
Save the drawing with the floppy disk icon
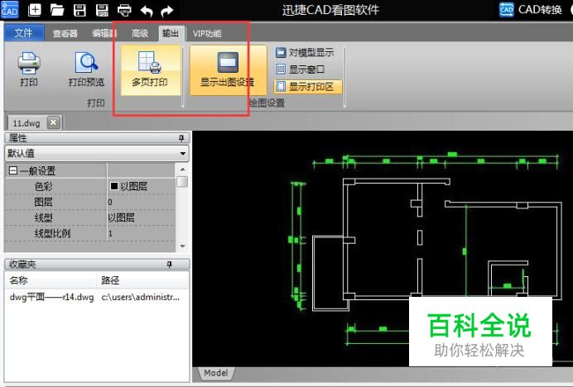(79, 10)
